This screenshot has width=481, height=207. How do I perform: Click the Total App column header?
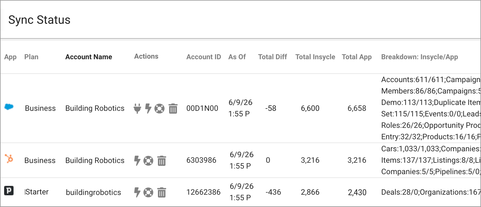(x=357, y=57)
